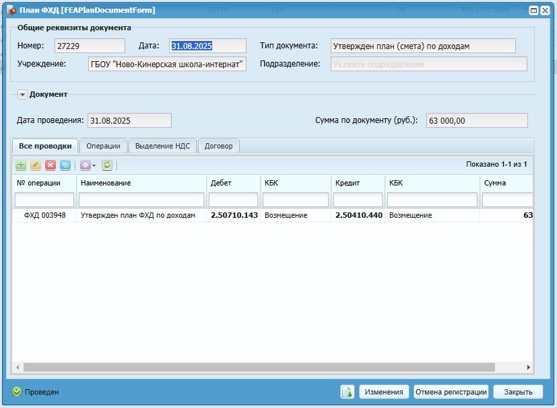Collapse the Документ section
Screen dimensions: 557x408
(22, 95)
